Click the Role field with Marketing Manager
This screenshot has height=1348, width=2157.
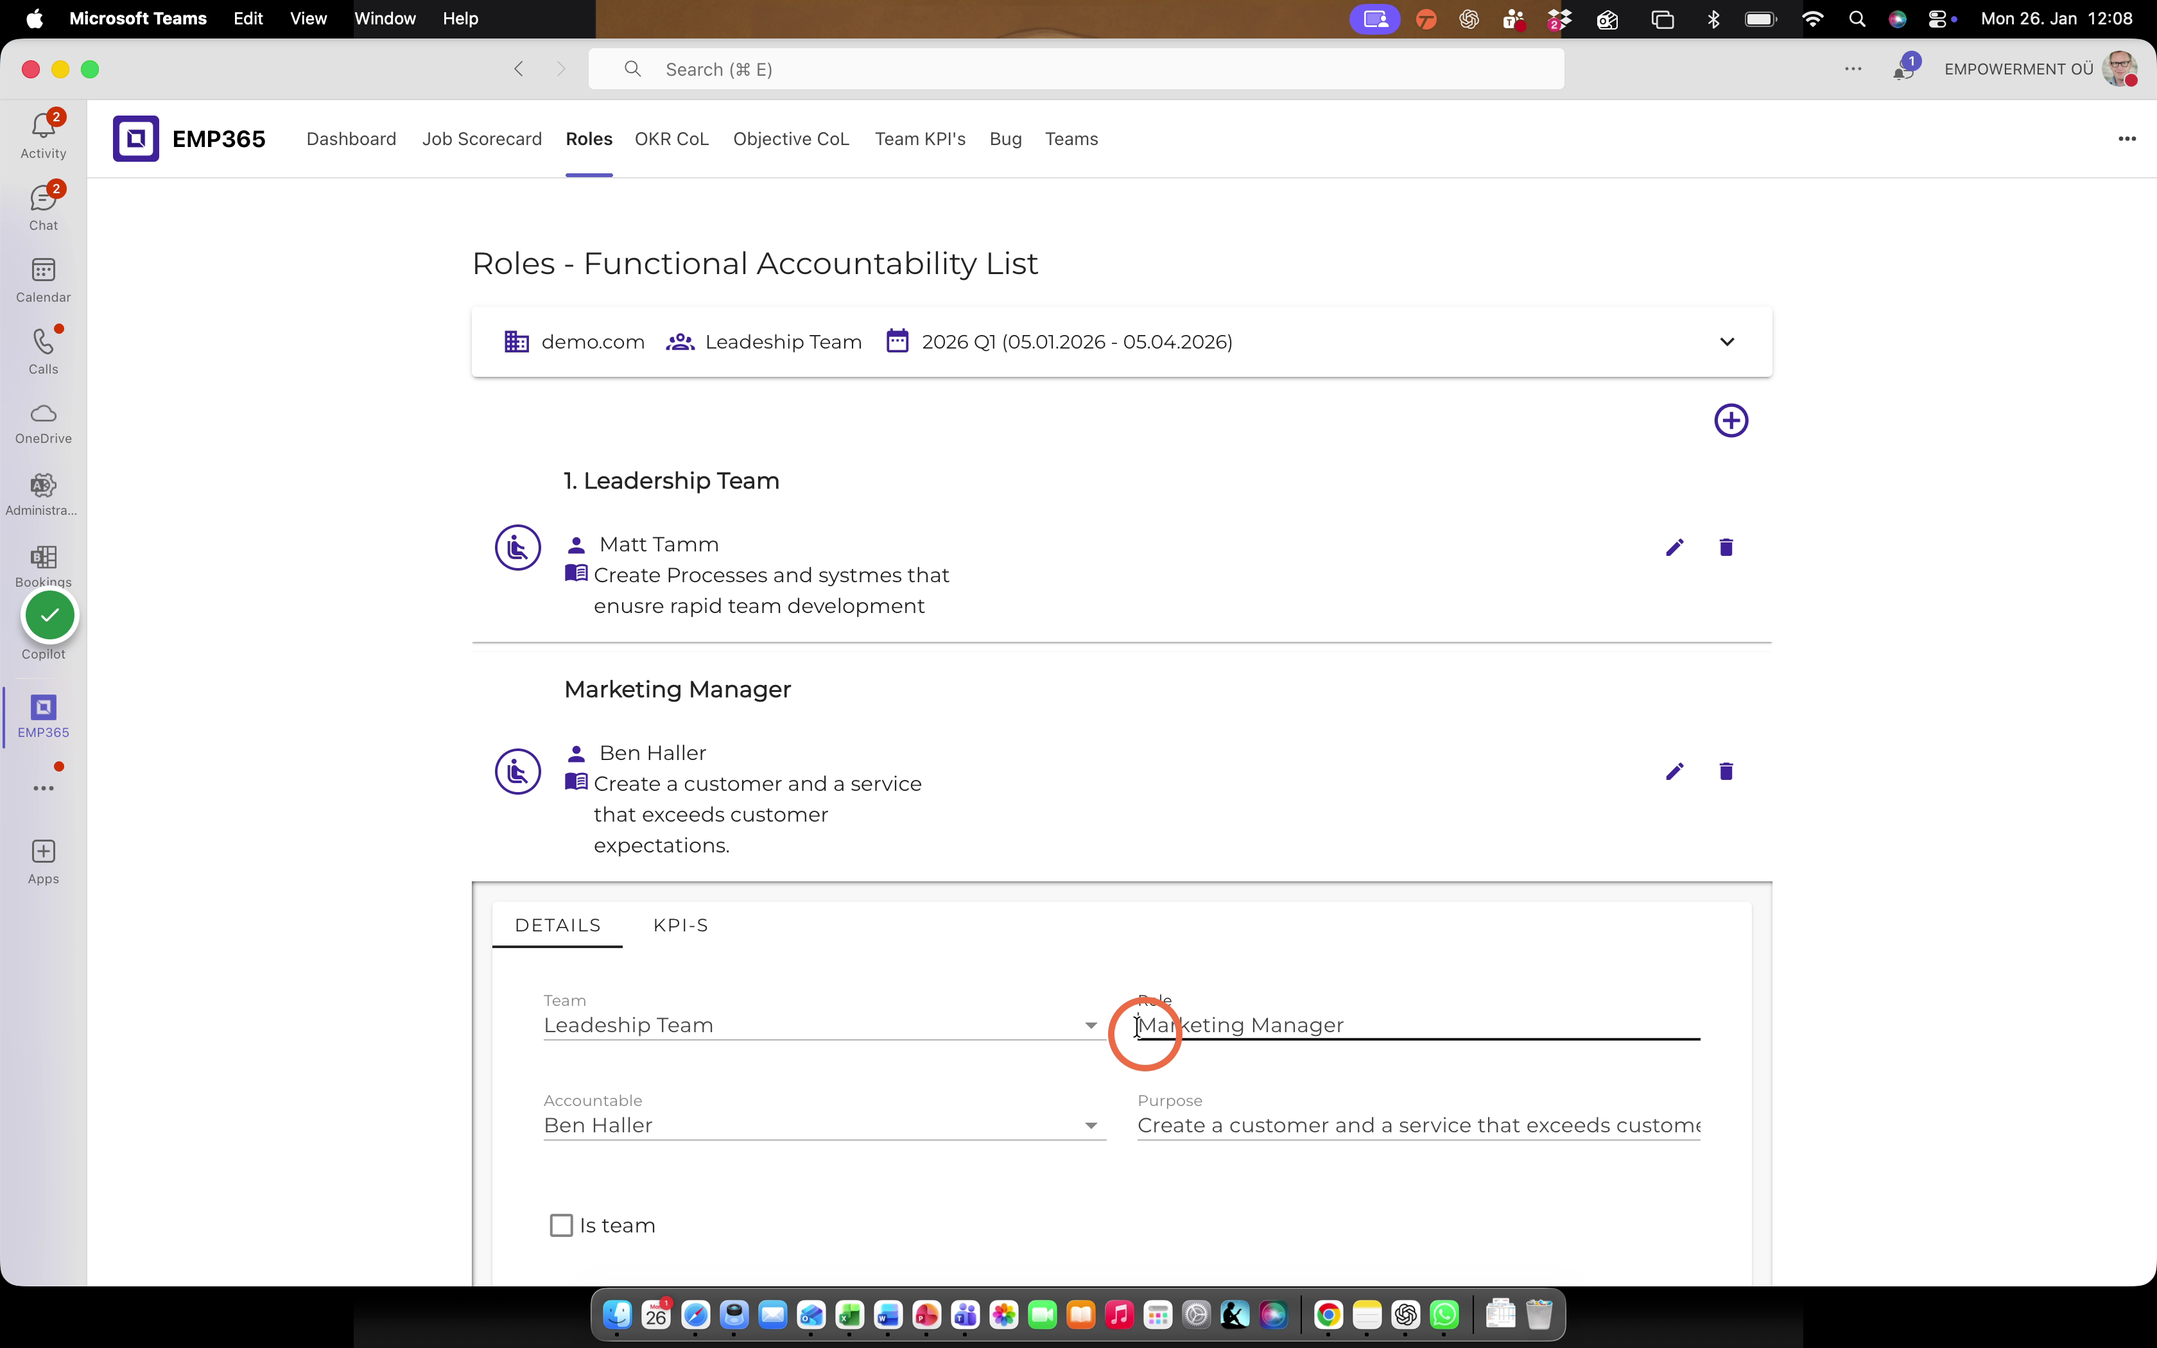click(x=1418, y=1025)
